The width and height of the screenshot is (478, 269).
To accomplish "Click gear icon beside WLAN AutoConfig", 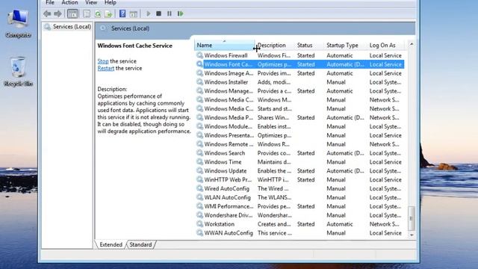I will (199, 197).
